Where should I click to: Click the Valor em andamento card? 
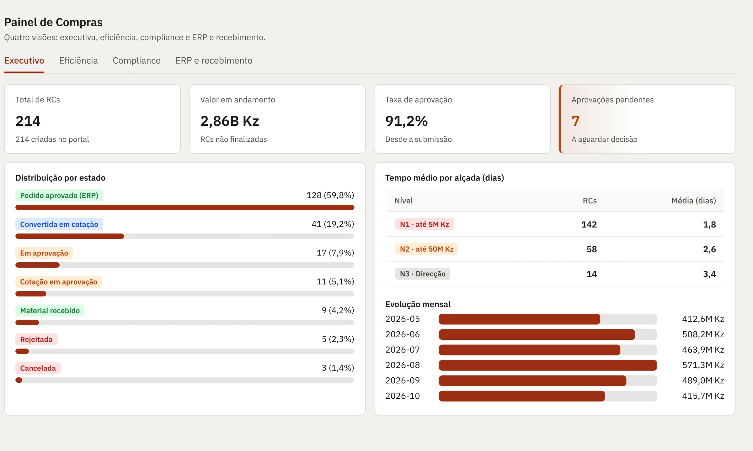click(277, 119)
